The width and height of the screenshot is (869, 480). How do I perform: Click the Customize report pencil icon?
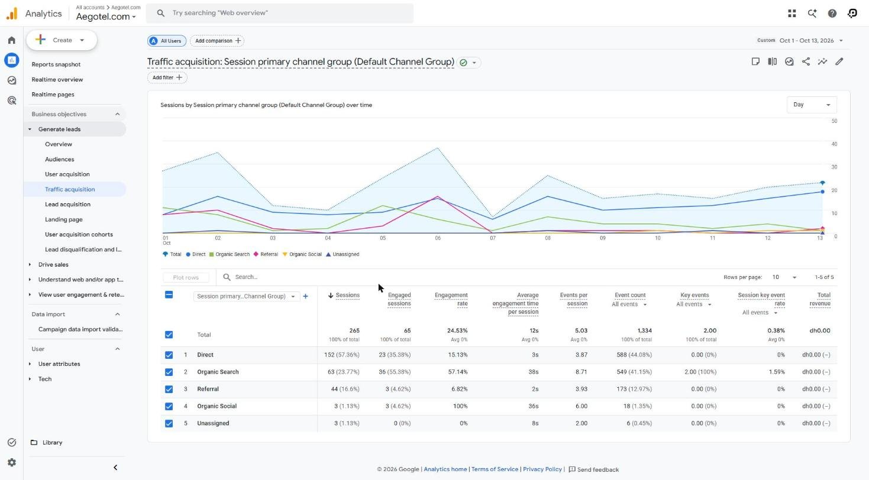pyautogui.click(x=839, y=61)
